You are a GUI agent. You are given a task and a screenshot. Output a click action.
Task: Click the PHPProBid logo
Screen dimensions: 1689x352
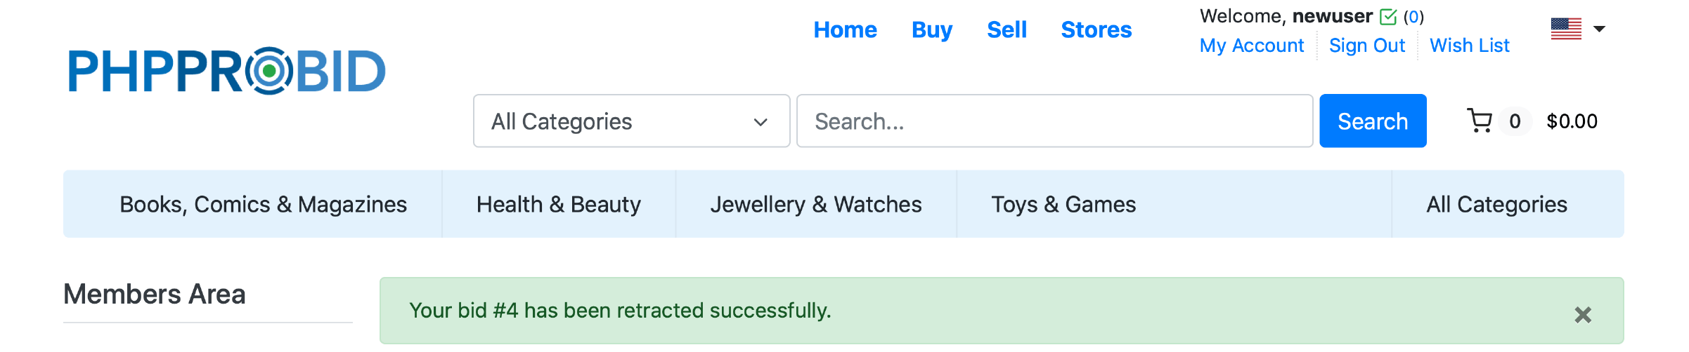(x=226, y=71)
